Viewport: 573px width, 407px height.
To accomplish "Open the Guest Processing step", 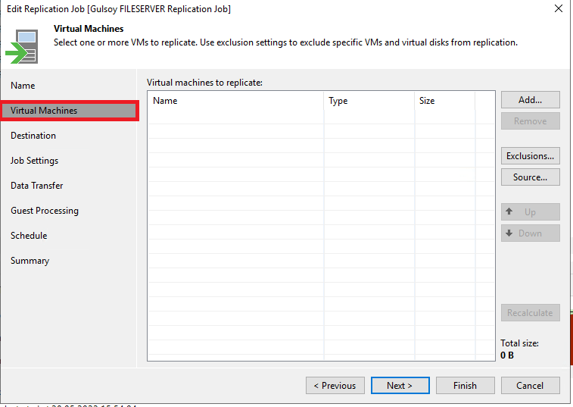I will coord(45,211).
